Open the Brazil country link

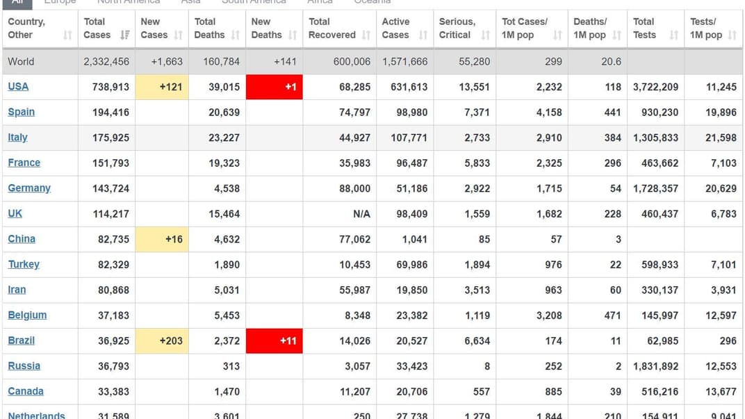click(x=21, y=340)
